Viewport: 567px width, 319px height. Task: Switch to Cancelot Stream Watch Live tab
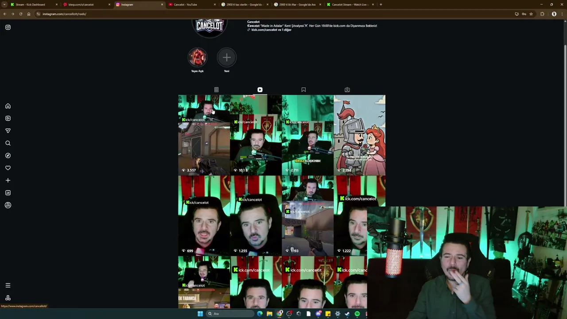pos(350,4)
